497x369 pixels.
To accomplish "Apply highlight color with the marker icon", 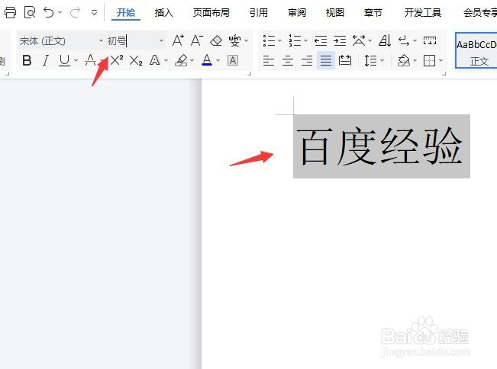I will click(x=181, y=60).
